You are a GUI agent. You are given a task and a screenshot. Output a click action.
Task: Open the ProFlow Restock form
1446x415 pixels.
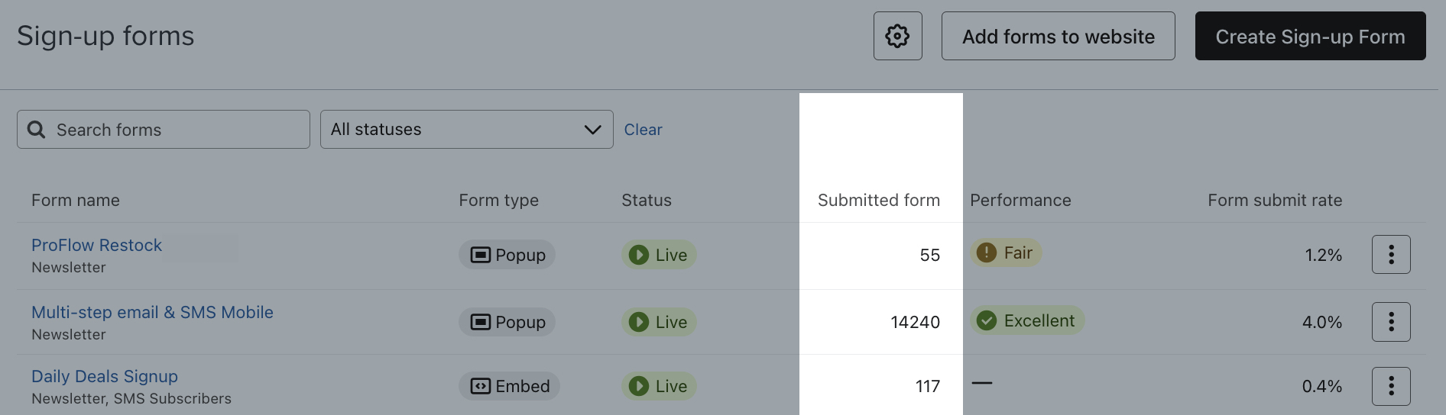point(96,245)
